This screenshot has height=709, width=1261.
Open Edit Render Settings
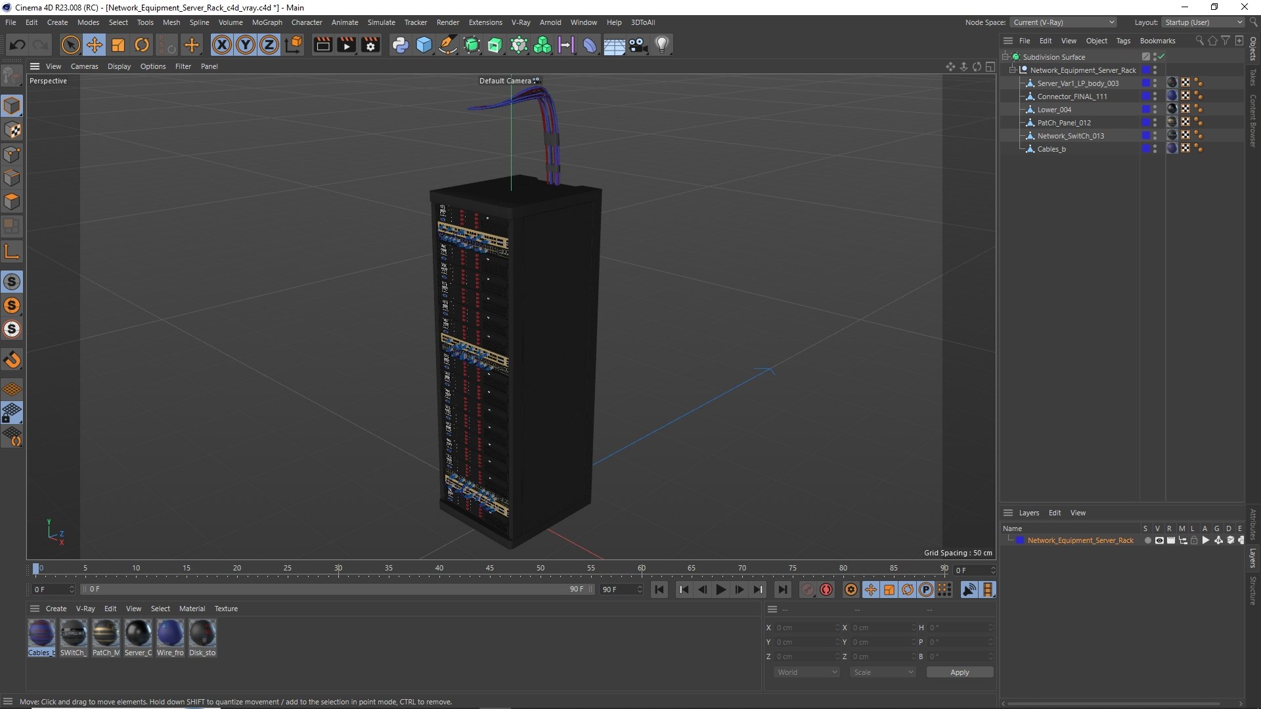coord(371,45)
